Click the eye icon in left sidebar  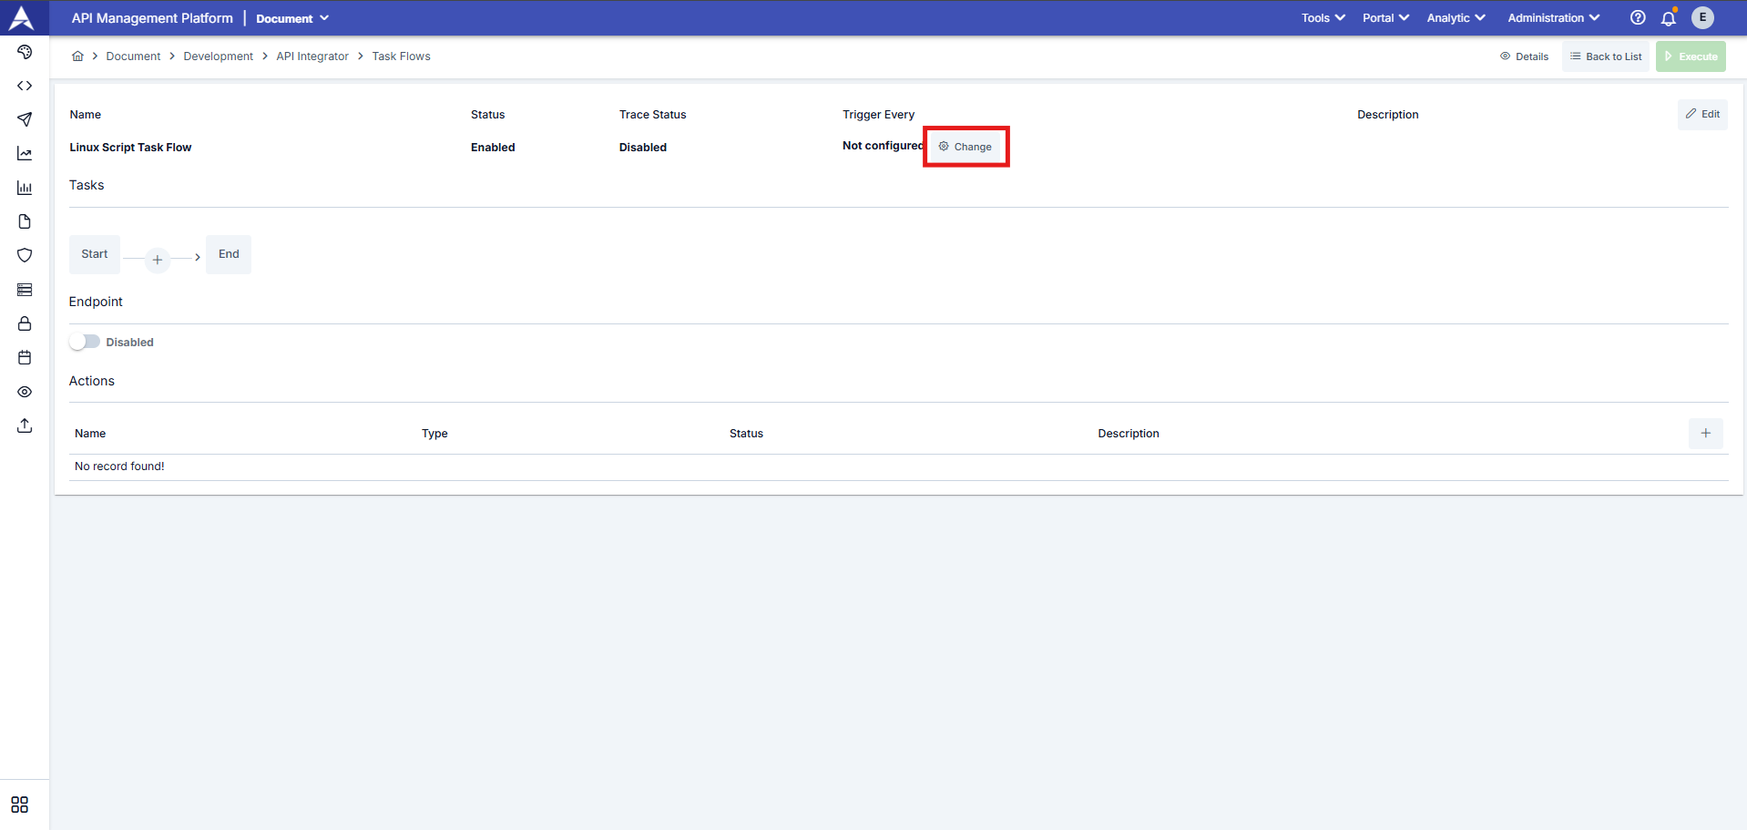(25, 392)
